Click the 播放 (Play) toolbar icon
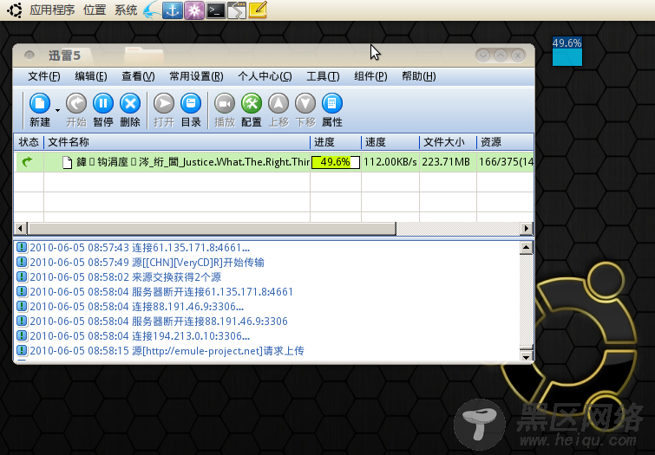Image resolution: width=655 pixels, height=455 pixels. 225,103
